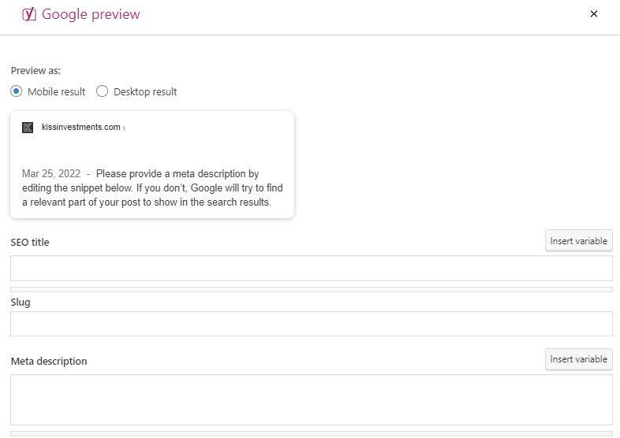Click the kissinvestments.com URL in preview
This screenshot has height=438, width=620.
(81, 127)
